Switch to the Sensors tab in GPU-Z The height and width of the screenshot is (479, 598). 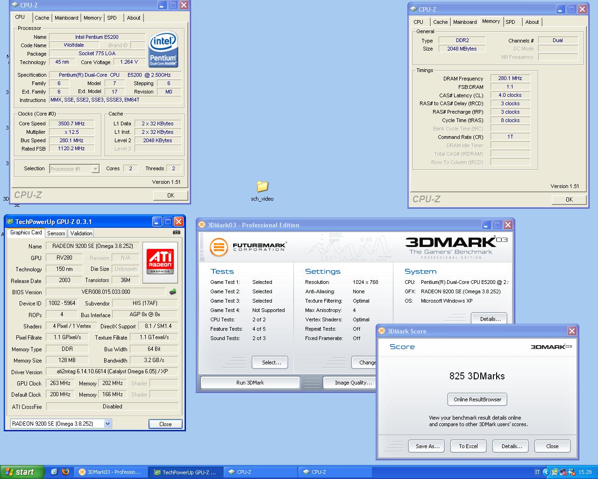tap(56, 233)
